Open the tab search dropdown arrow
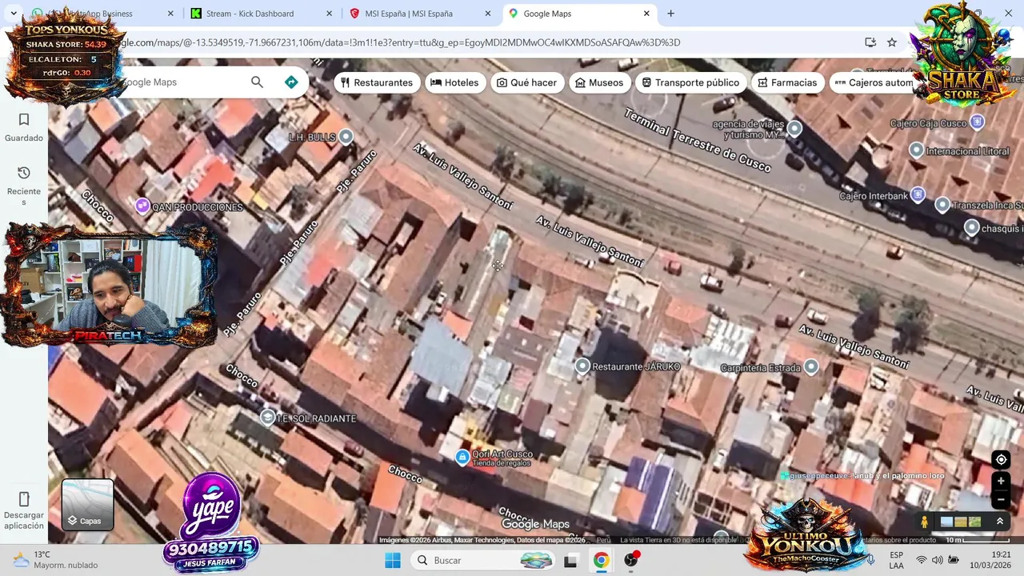 click(14, 14)
